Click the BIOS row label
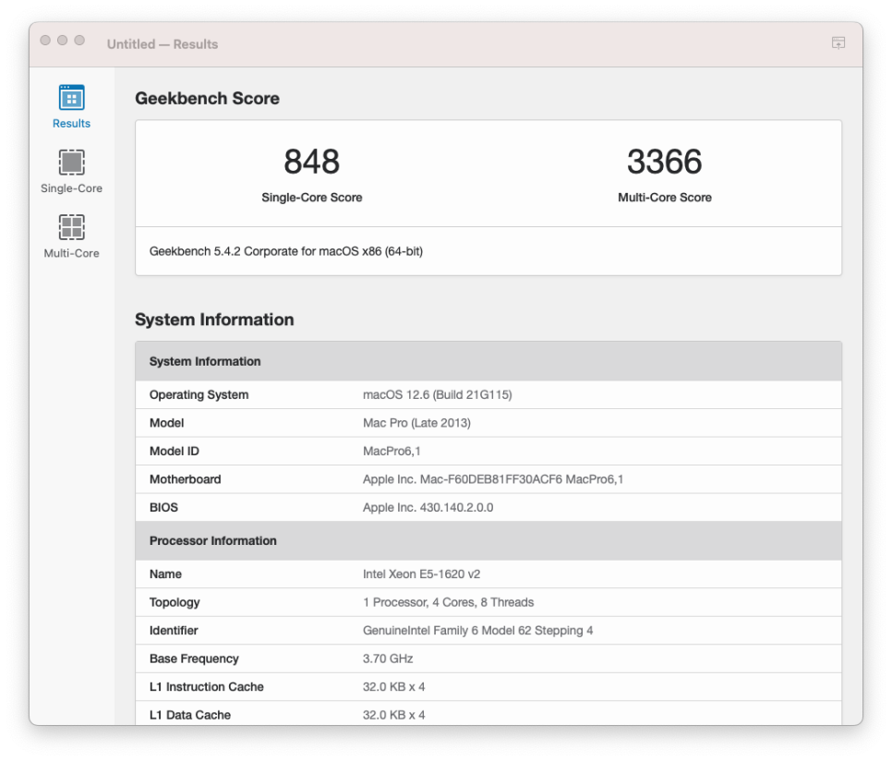This screenshot has width=892, height=761. click(x=163, y=507)
